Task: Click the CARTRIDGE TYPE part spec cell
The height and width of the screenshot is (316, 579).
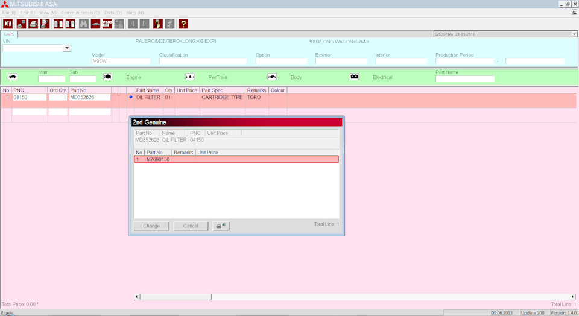Action: [x=222, y=98]
